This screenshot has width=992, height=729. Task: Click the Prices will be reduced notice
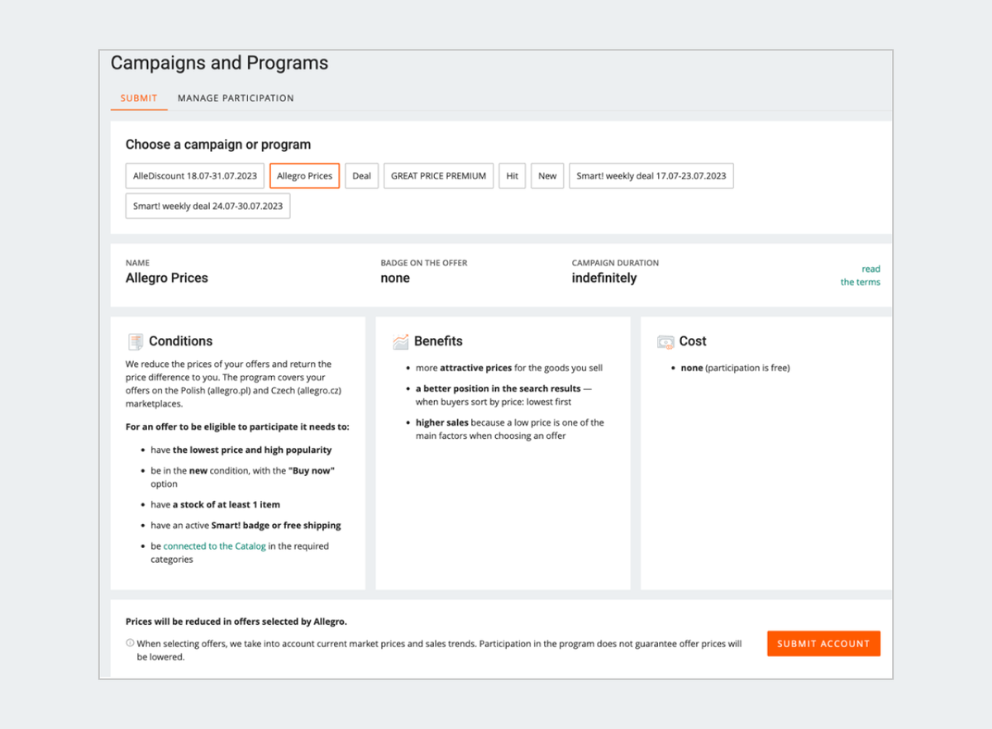[x=236, y=622]
